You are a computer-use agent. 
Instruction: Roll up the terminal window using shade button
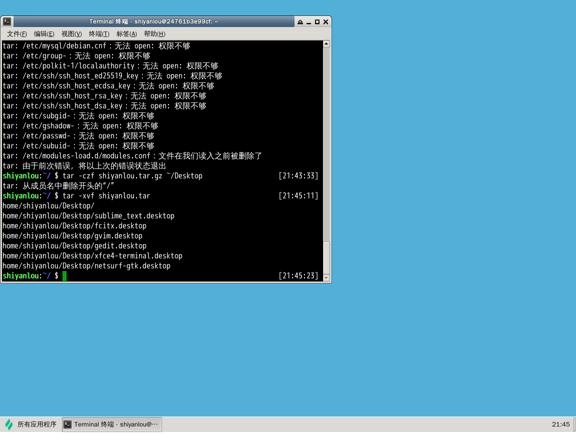300,22
